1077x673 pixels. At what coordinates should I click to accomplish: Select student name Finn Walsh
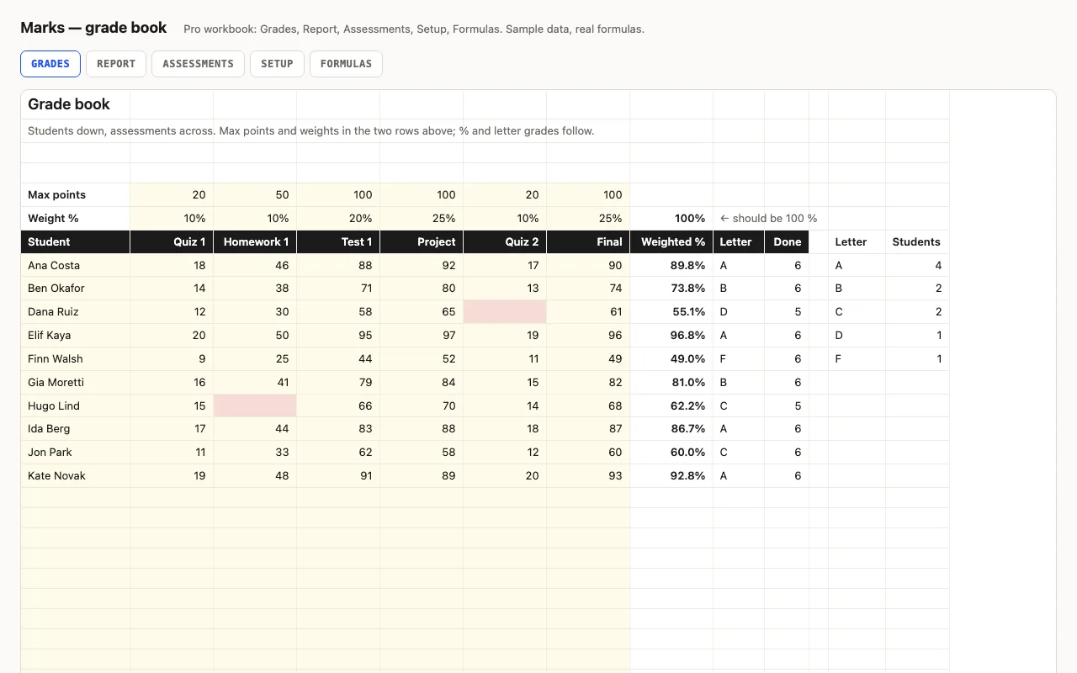pos(76,359)
